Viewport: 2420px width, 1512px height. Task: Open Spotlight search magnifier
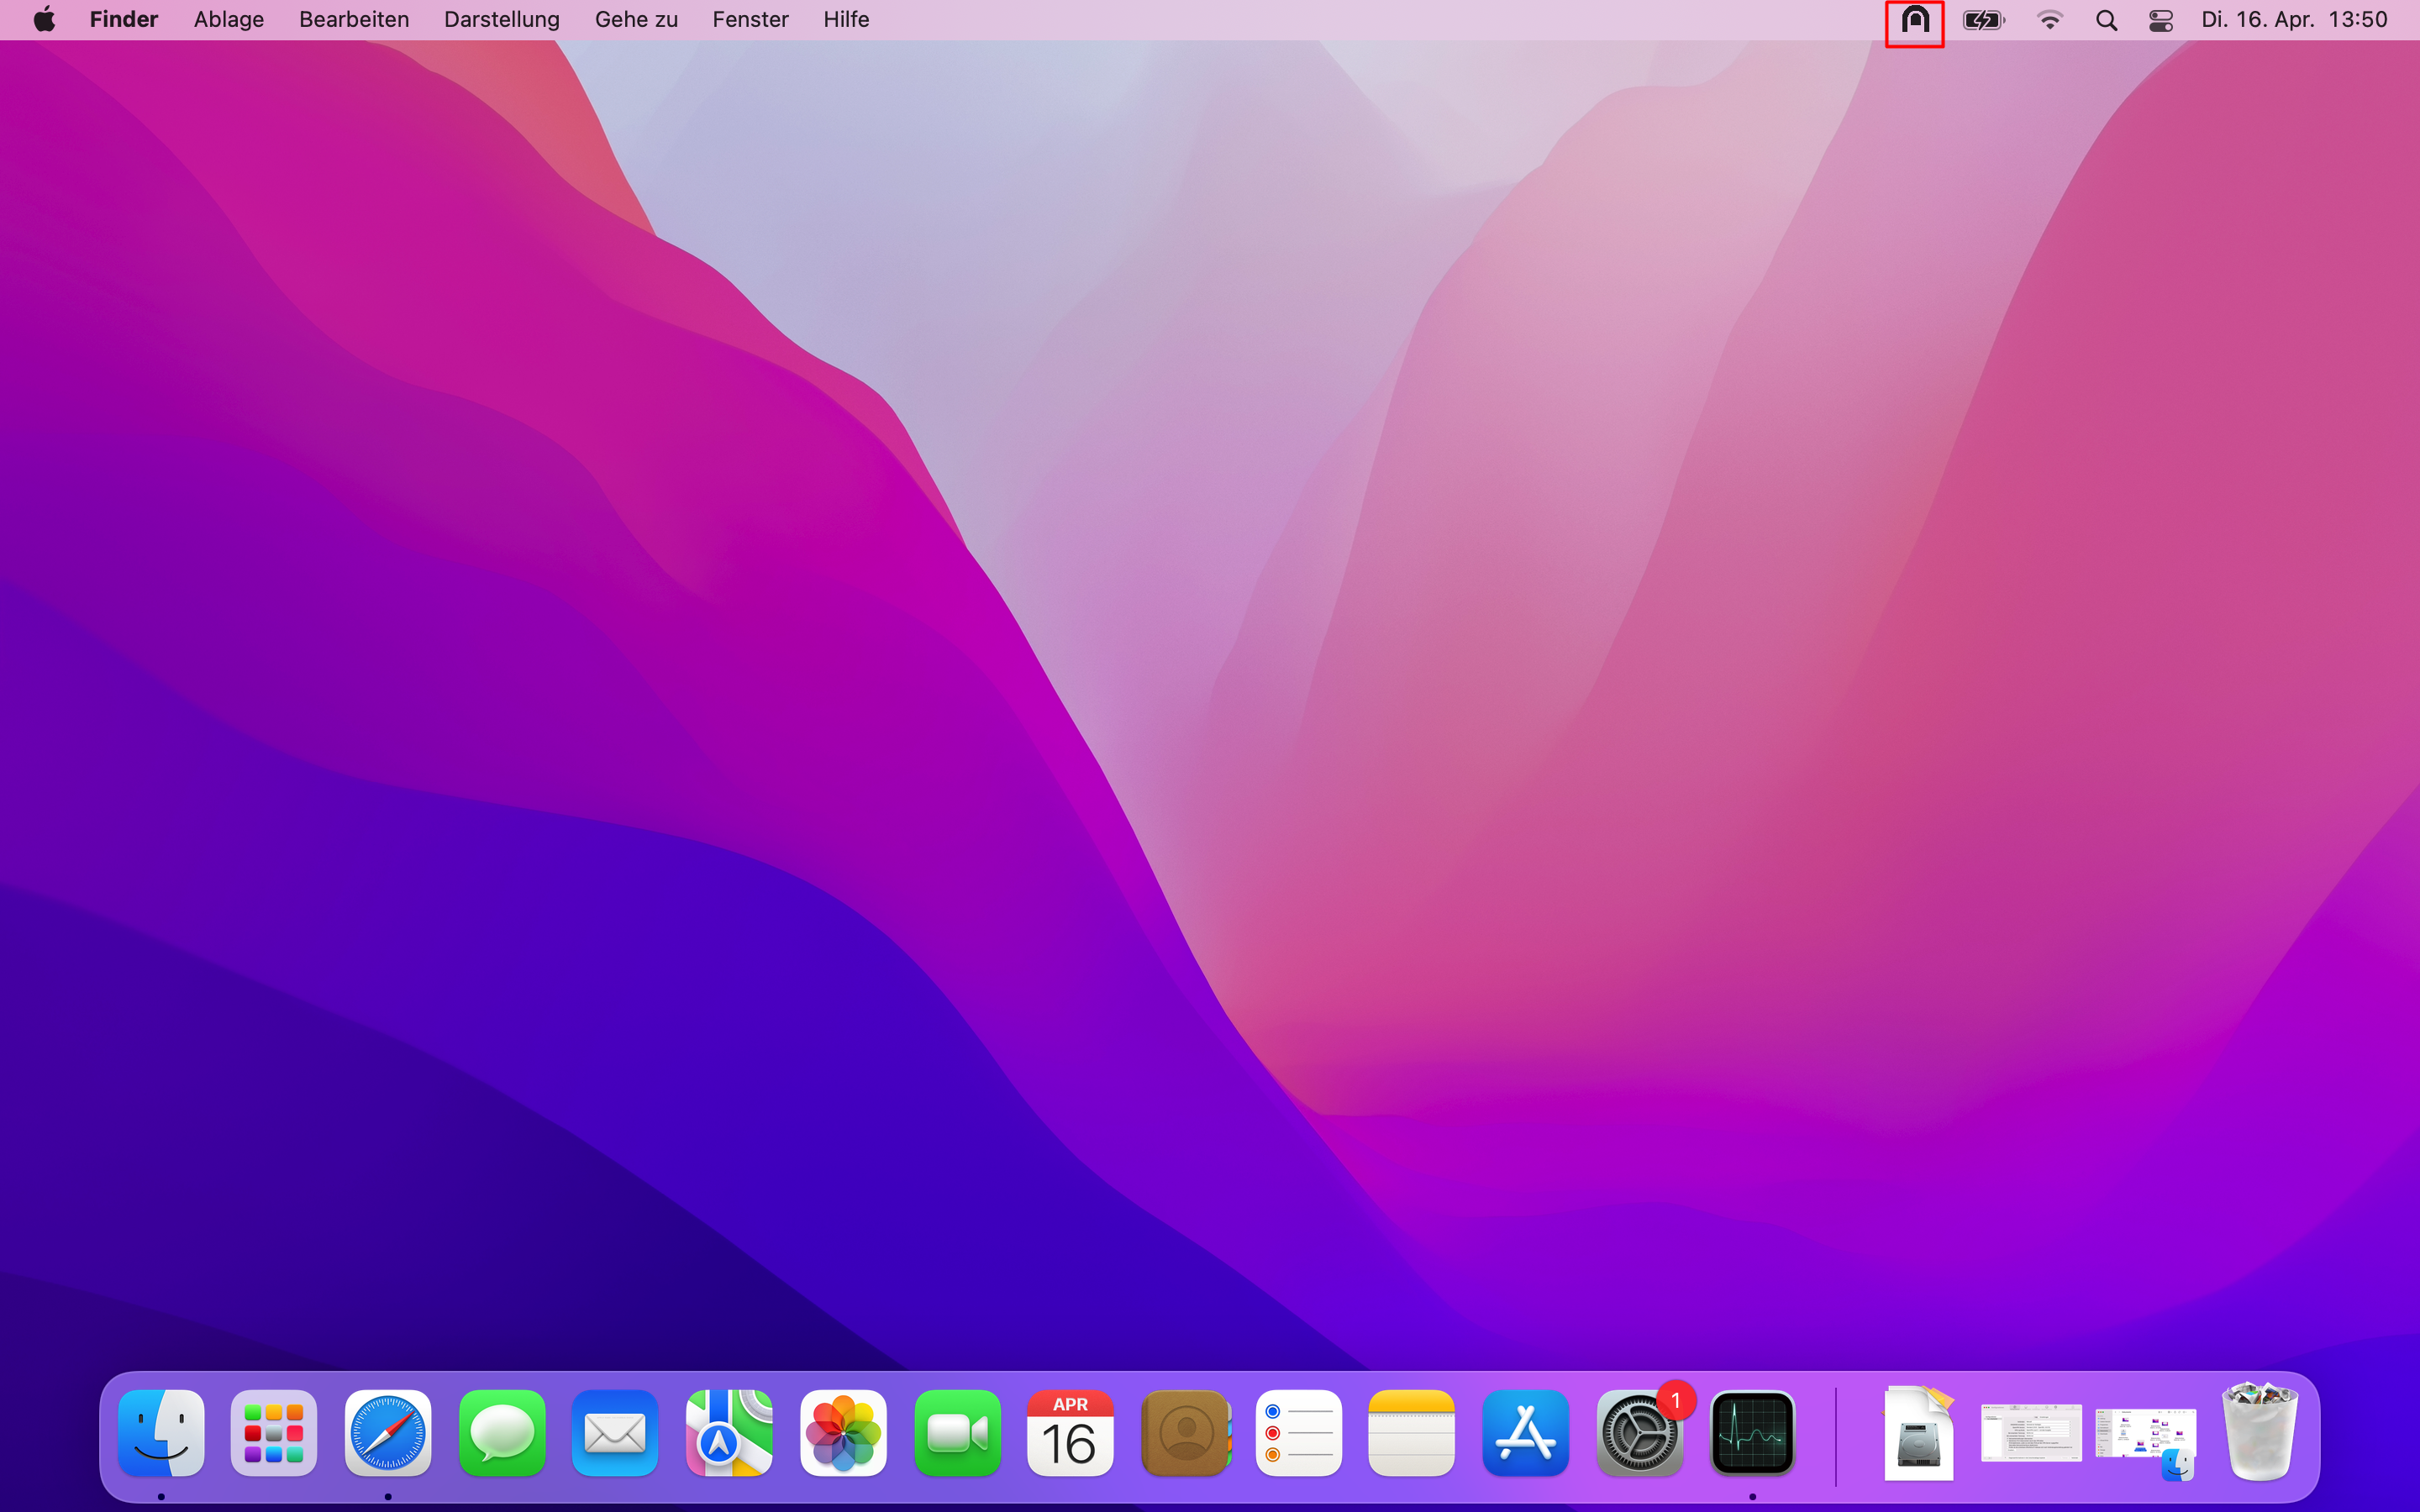tap(2106, 20)
